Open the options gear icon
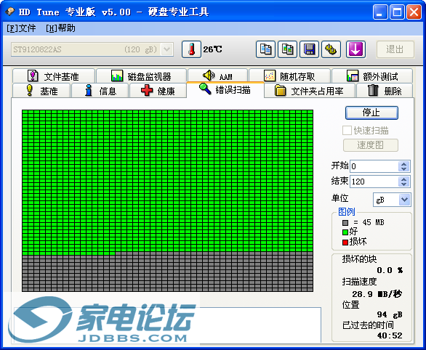 click(x=331, y=49)
